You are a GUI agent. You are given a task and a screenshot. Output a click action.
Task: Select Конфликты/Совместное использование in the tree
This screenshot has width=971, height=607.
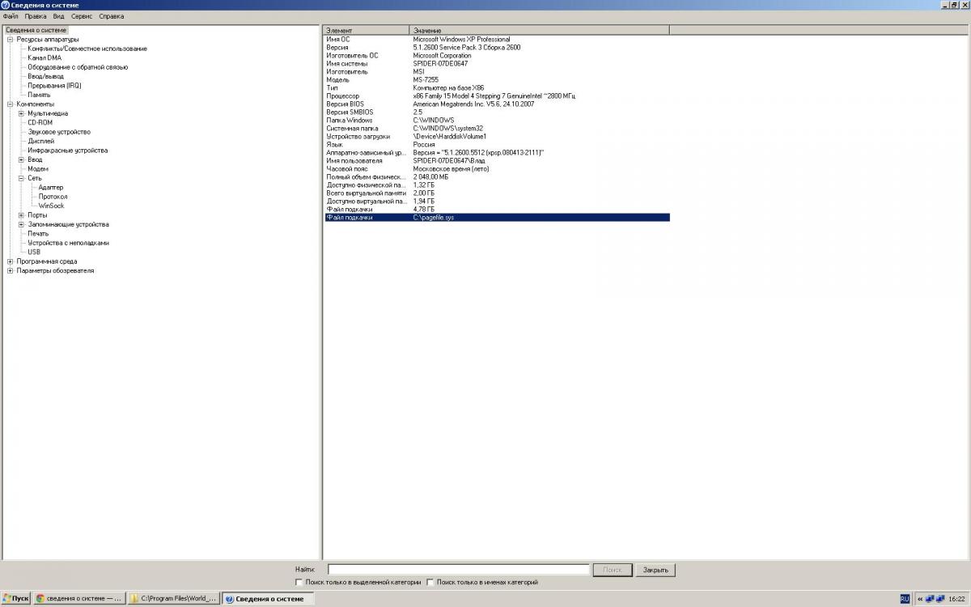87,49
